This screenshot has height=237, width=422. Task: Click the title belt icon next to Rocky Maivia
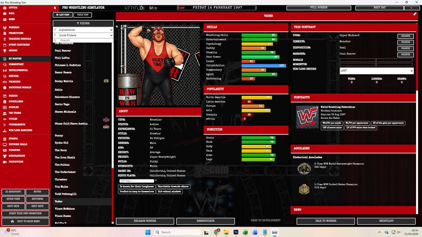click(x=106, y=81)
